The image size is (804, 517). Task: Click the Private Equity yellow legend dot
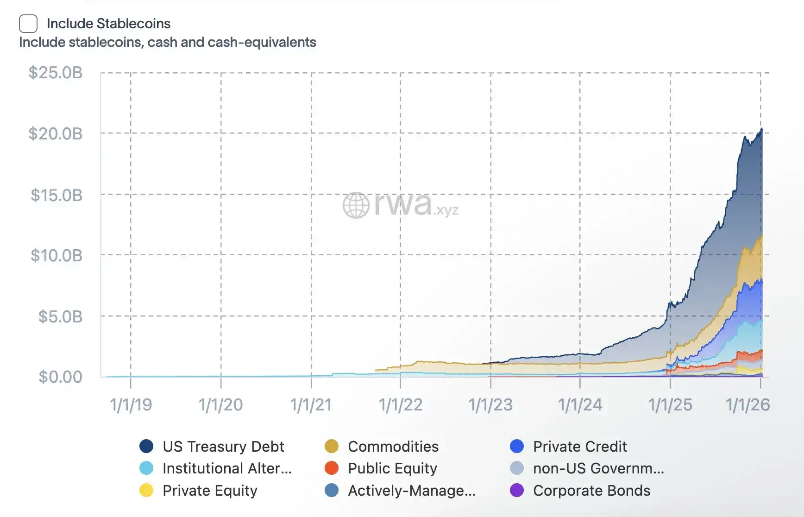click(x=146, y=490)
